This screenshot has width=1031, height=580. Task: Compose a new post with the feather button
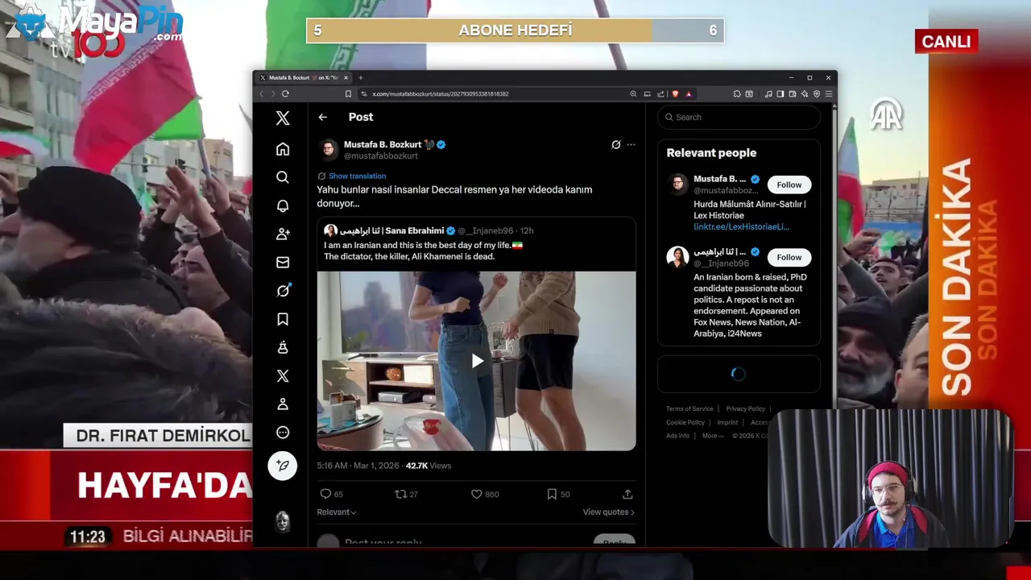tap(283, 466)
